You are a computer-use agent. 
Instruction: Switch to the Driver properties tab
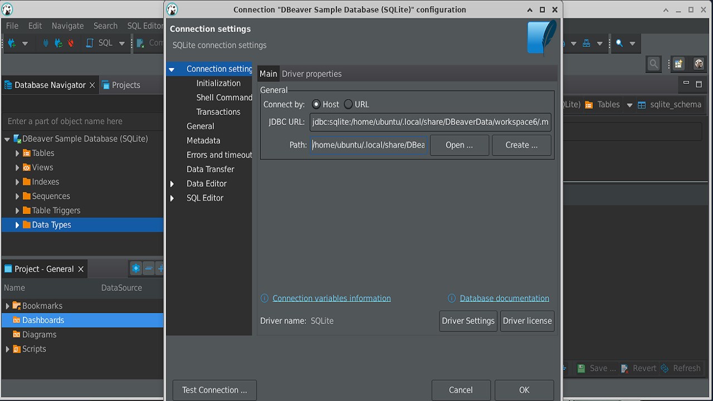[x=312, y=74]
